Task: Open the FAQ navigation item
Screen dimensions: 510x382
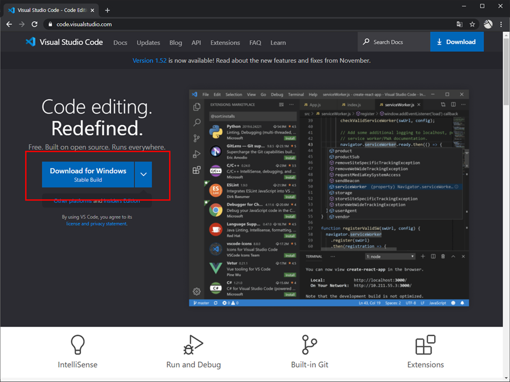Action: [256, 42]
